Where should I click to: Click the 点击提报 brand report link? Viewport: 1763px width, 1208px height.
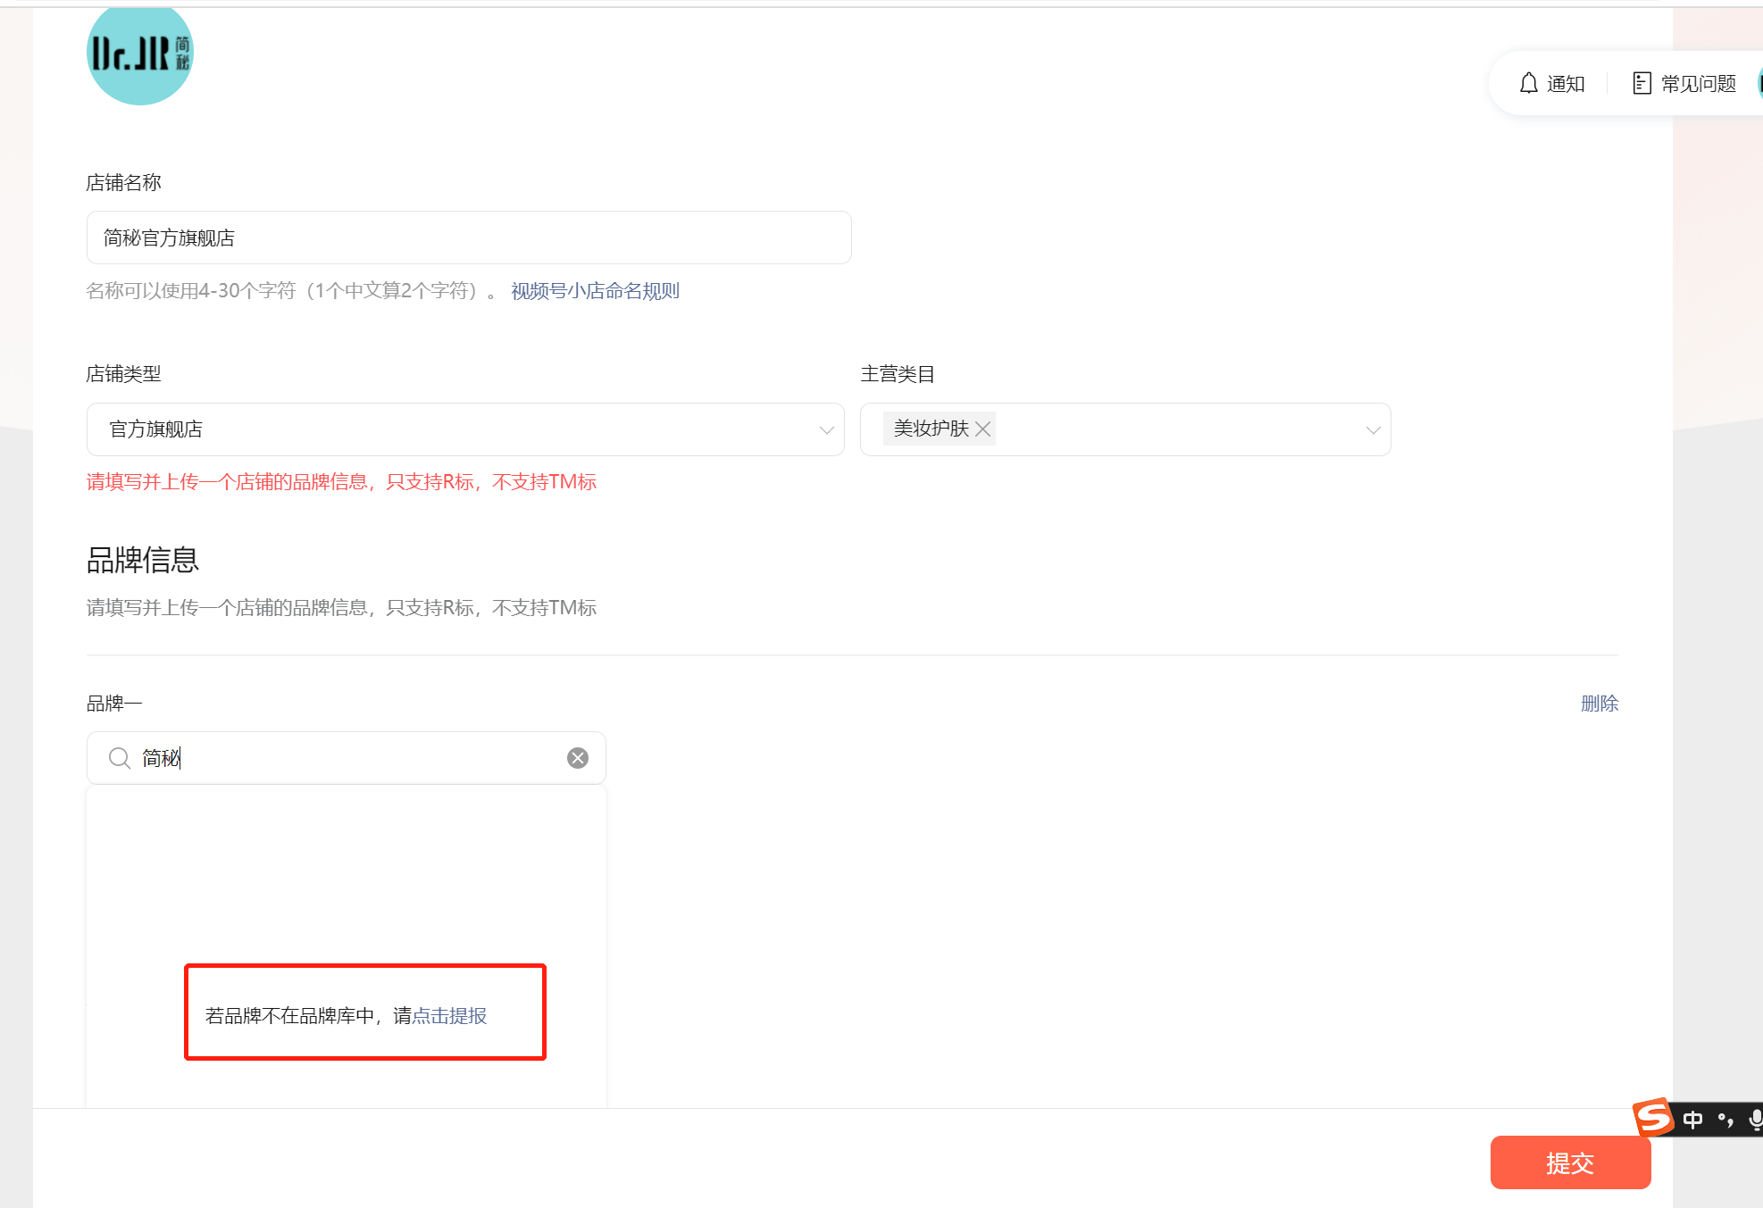pos(449,1016)
